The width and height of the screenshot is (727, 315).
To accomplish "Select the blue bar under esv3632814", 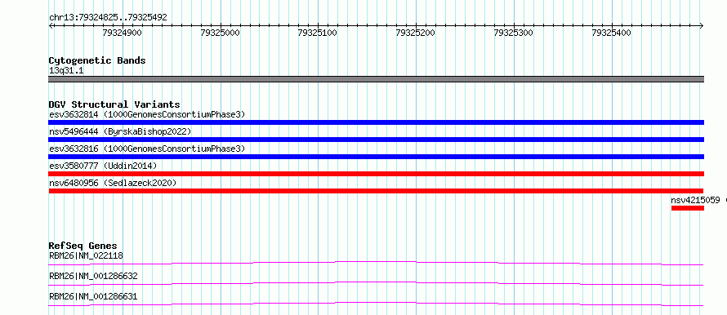I will pyautogui.click(x=377, y=122).
